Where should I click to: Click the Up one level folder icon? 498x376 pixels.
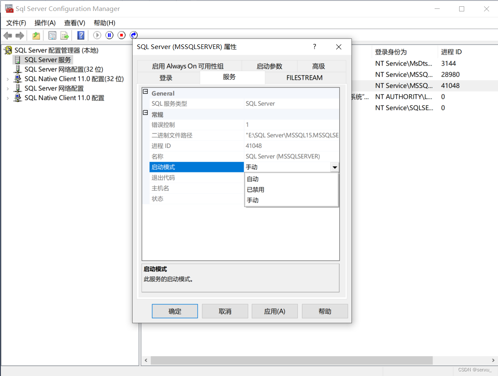point(36,35)
